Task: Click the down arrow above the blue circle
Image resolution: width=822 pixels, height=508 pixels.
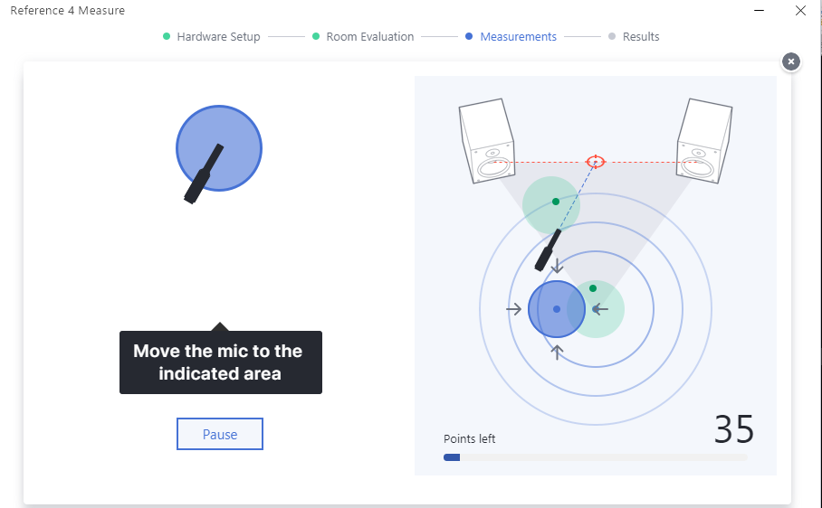Action: click(x=557, y=266)
